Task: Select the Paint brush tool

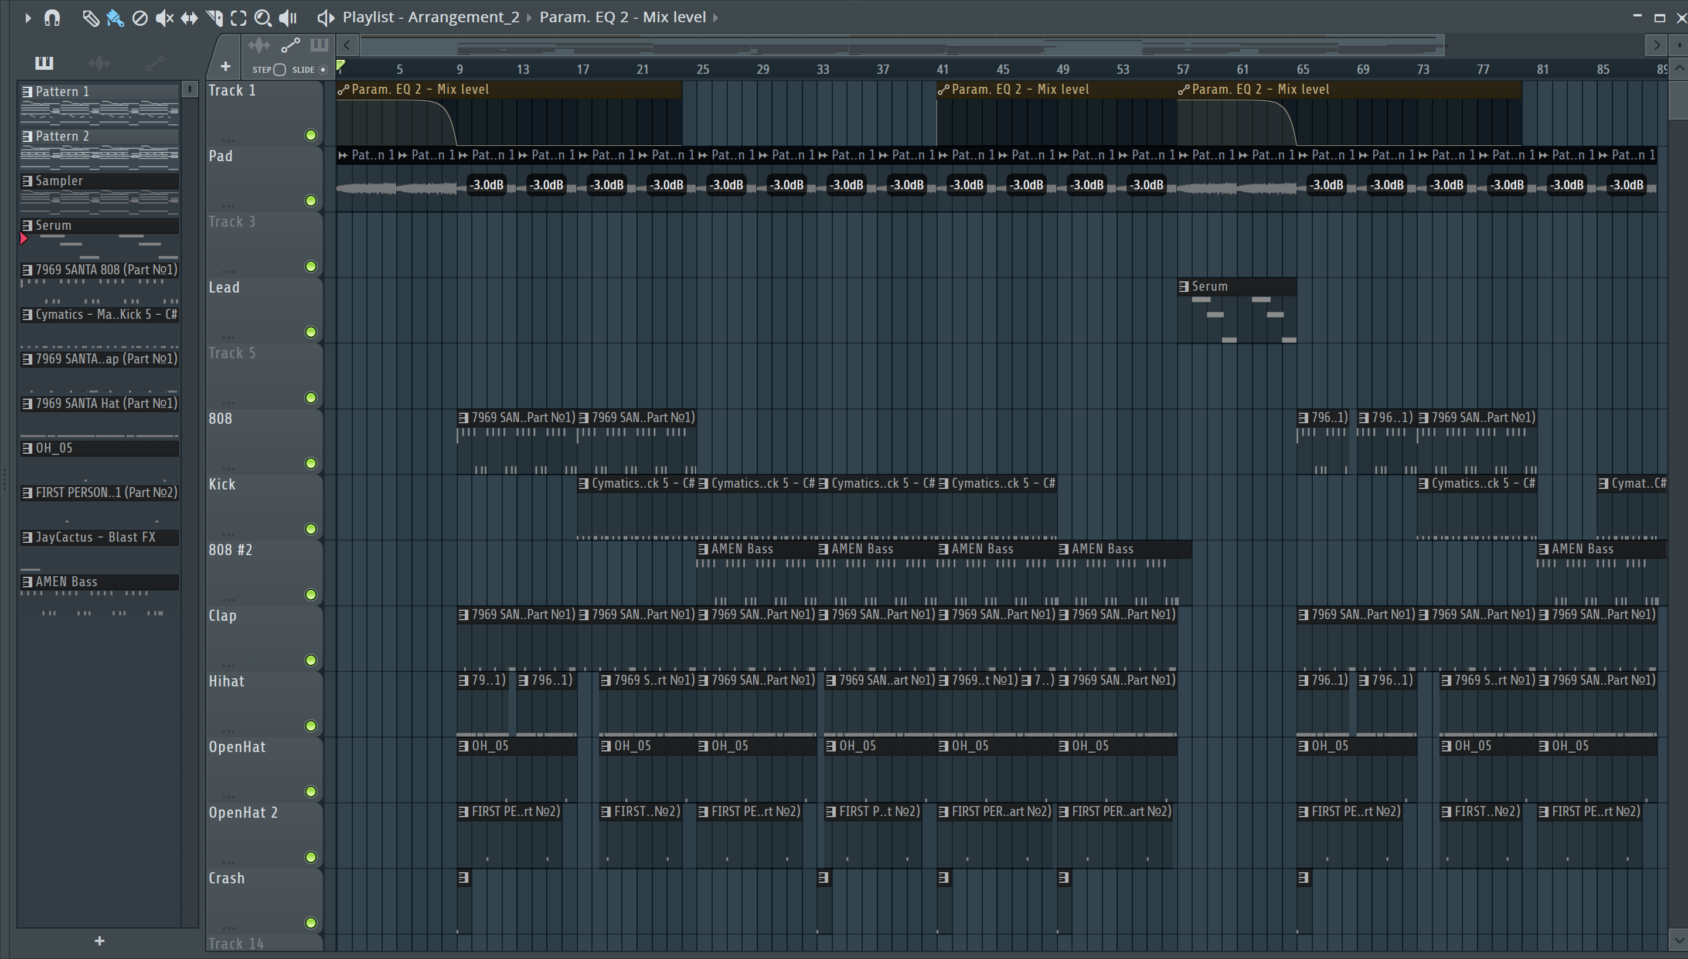Action: [115, 18]
